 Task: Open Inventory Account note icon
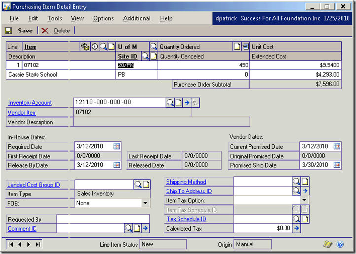[178, 103]
